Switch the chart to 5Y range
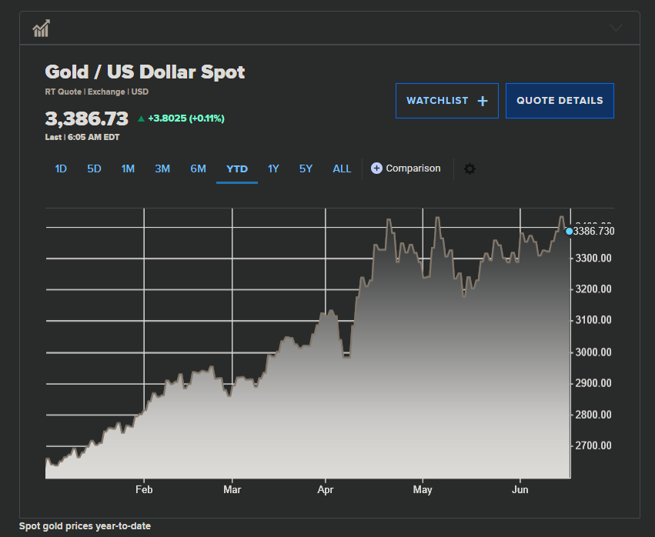655x537 pixels. pos(306,168)
